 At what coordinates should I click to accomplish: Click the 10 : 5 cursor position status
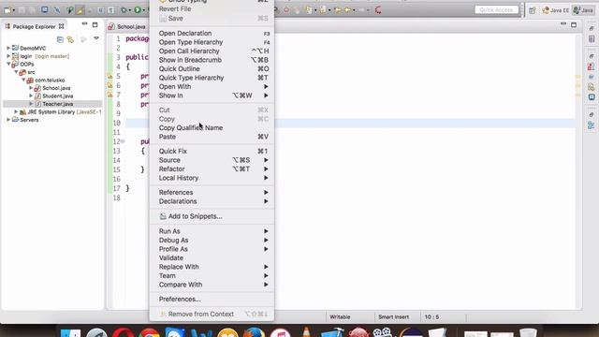coord(431,317)
